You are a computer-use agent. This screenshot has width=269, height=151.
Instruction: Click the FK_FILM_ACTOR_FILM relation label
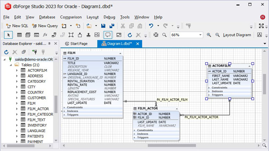(172, 99)
